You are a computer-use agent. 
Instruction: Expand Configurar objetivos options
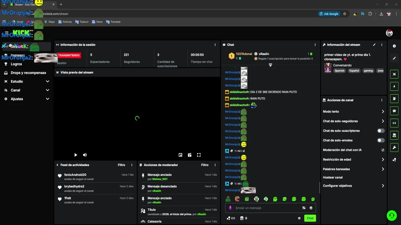coord(383,186)
